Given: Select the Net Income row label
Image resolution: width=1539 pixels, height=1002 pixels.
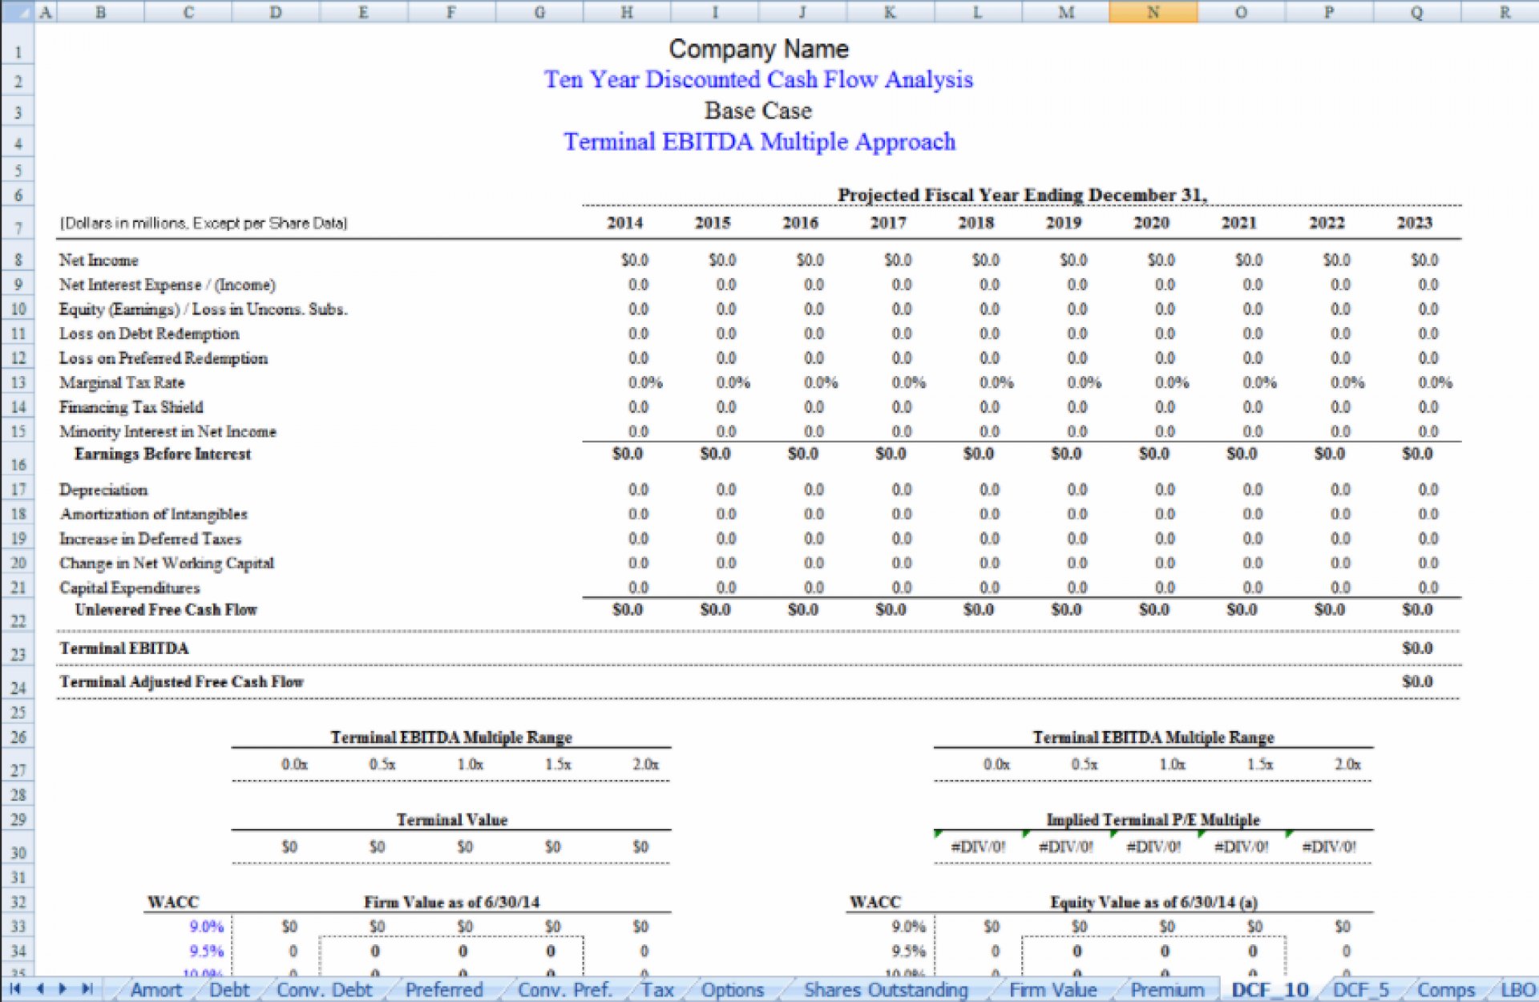Looking at the screenshot, I should click(x=99, y=260).
